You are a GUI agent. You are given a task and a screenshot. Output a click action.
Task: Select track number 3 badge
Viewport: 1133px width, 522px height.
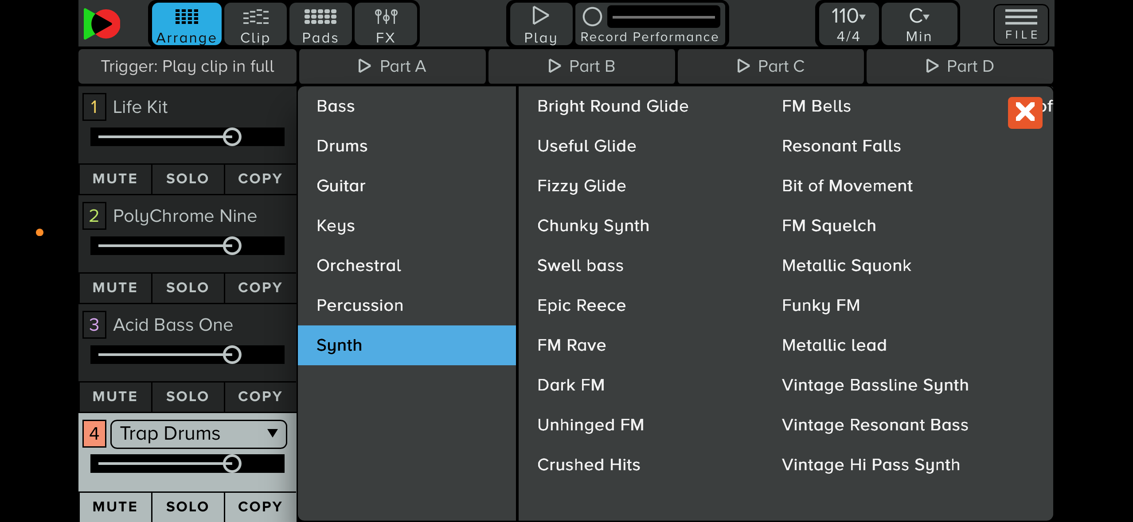tap(94, 325)
